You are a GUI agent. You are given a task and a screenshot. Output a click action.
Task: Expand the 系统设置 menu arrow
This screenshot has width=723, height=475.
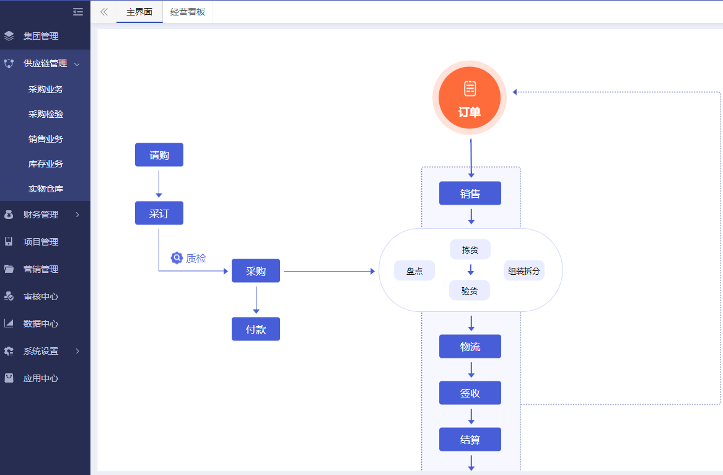coord(77,351)
